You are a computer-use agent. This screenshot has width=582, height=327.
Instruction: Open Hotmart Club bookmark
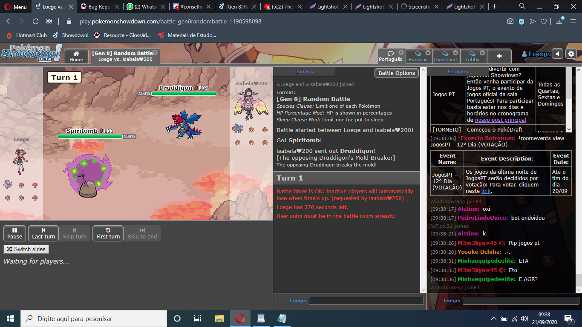[26, 35]
